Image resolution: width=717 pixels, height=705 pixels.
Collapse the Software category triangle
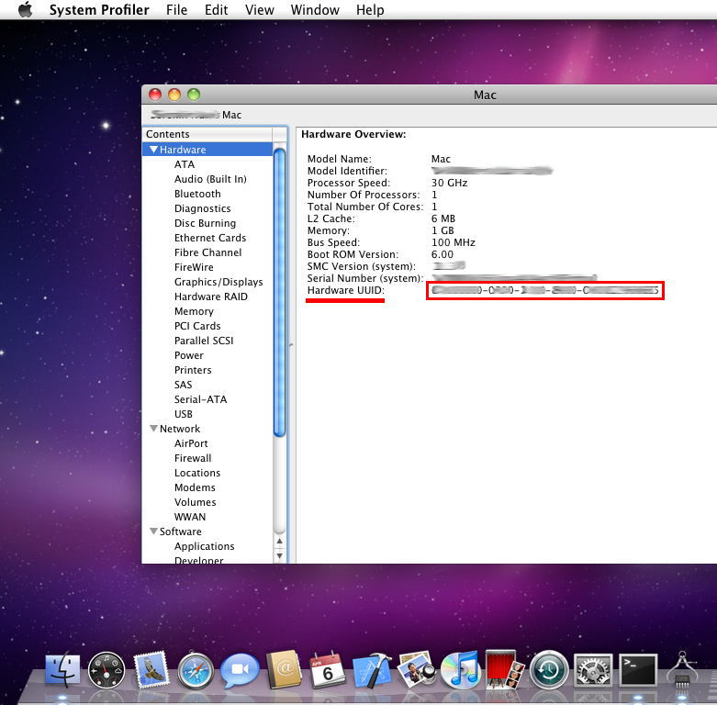coord(153,532)
